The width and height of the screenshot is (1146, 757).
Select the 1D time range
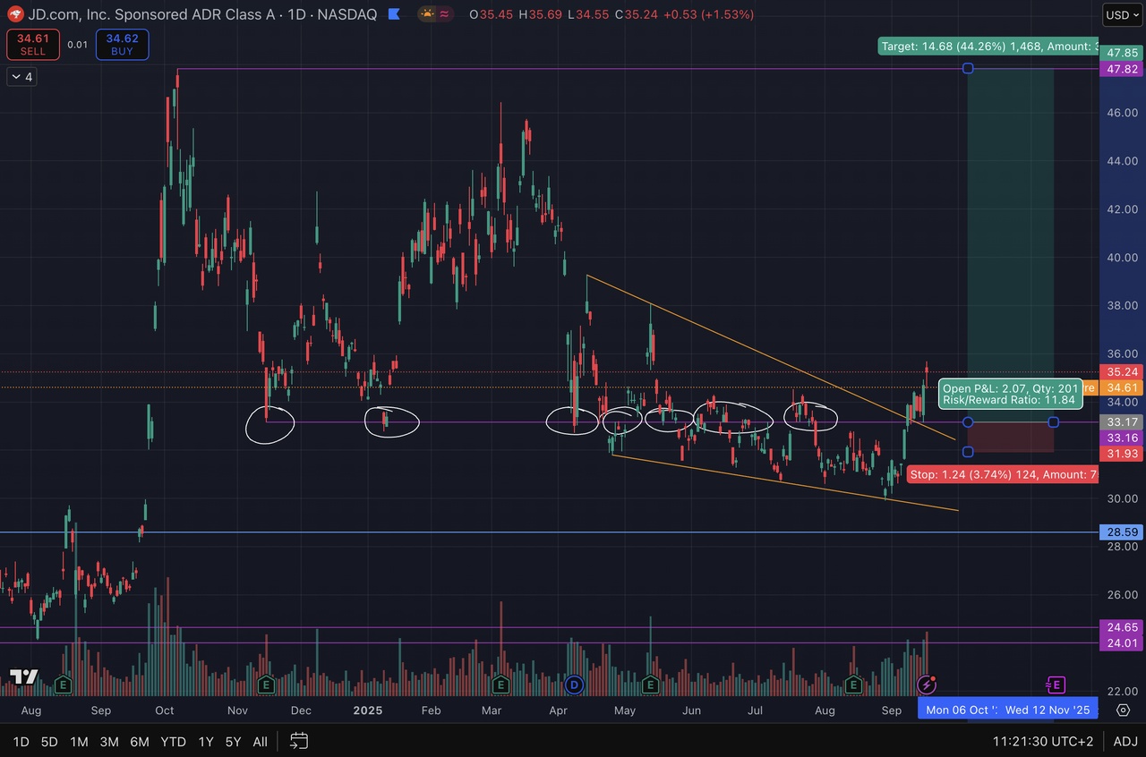pyautogui.click(x=21, y=742)
